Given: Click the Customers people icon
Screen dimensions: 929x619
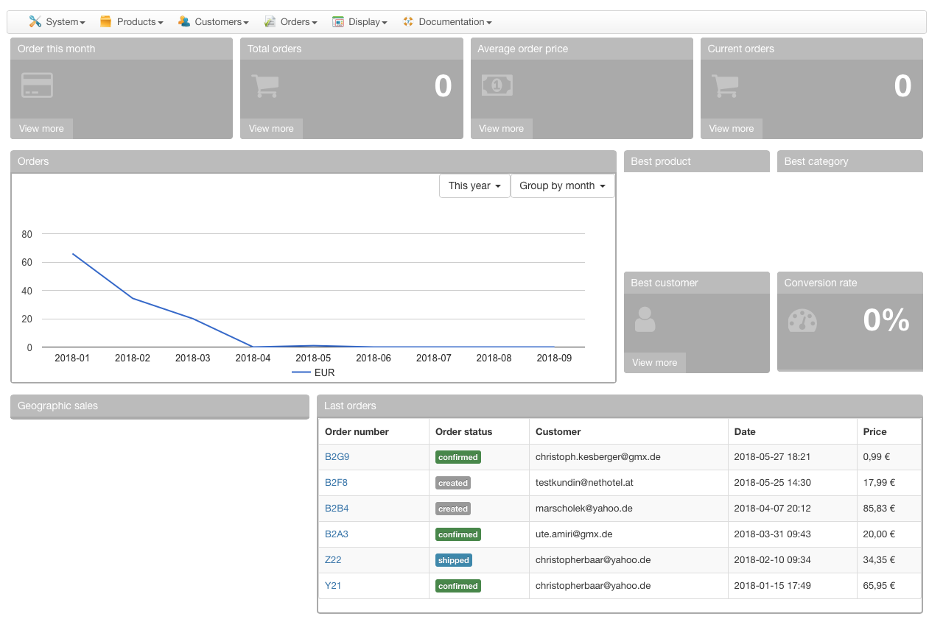Looking at the screenshot, I should pos(184,21).
